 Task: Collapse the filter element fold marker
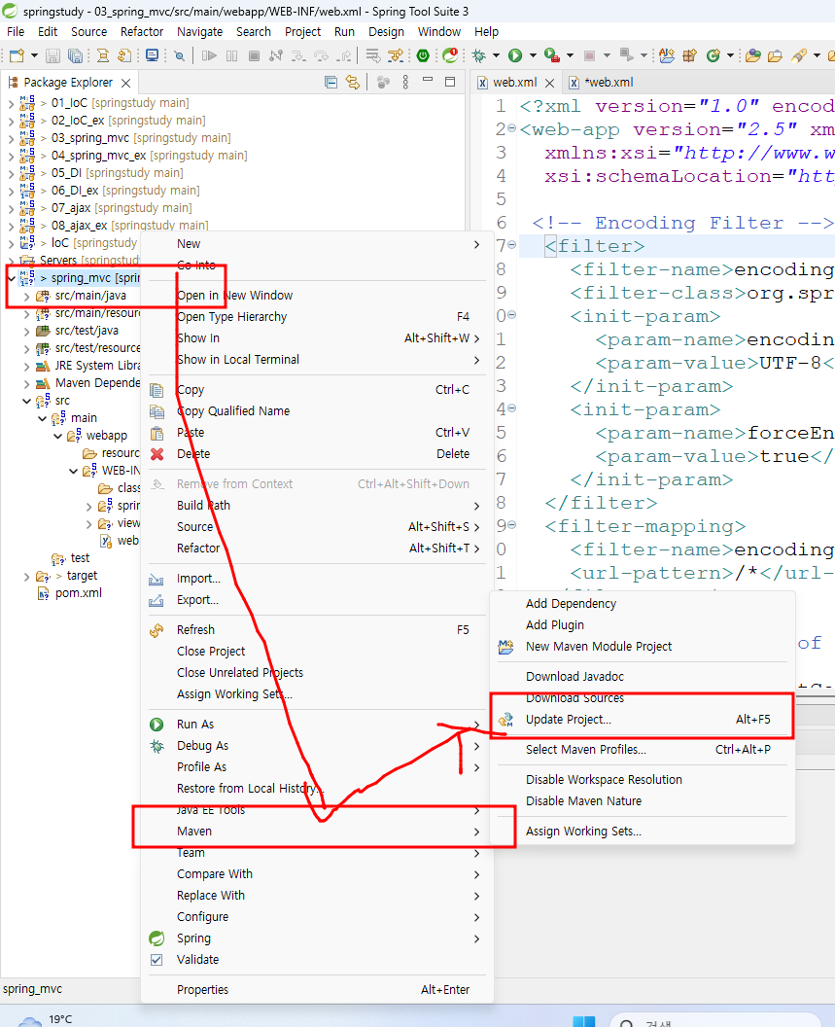point(512,245)
